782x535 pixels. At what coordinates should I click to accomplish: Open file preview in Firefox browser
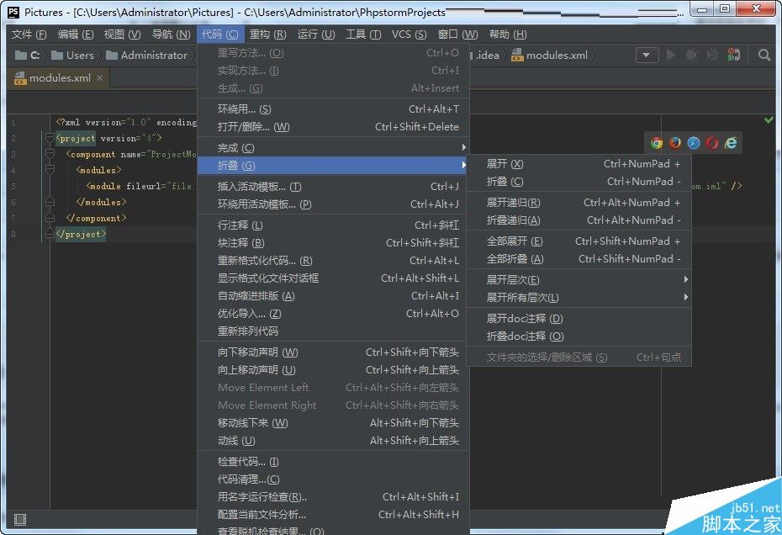click(675, 143)
